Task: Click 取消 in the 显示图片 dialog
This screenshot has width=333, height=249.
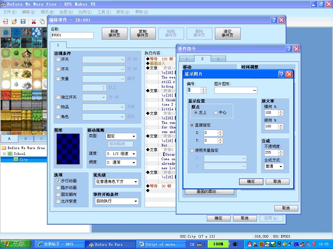Action: coord(277,182)
